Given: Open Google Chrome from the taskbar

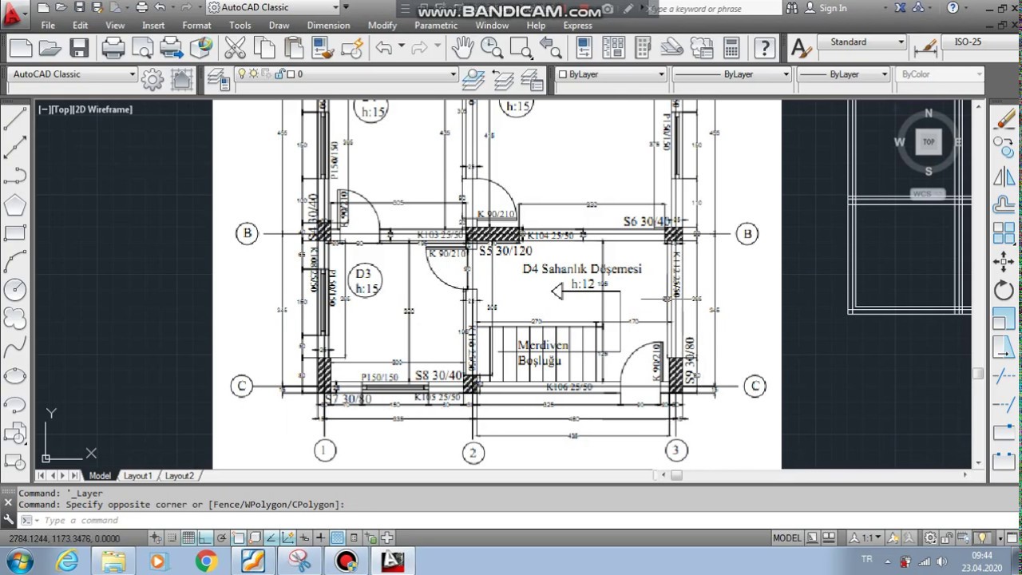Looking at the screenshot, I should pyautogui.click(x=206, y=561).
